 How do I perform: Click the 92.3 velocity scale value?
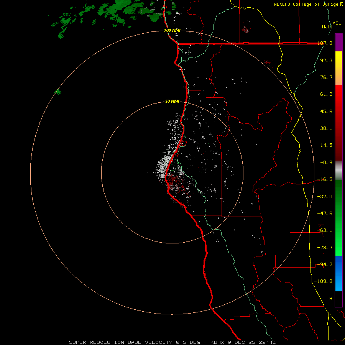(326, 60)
